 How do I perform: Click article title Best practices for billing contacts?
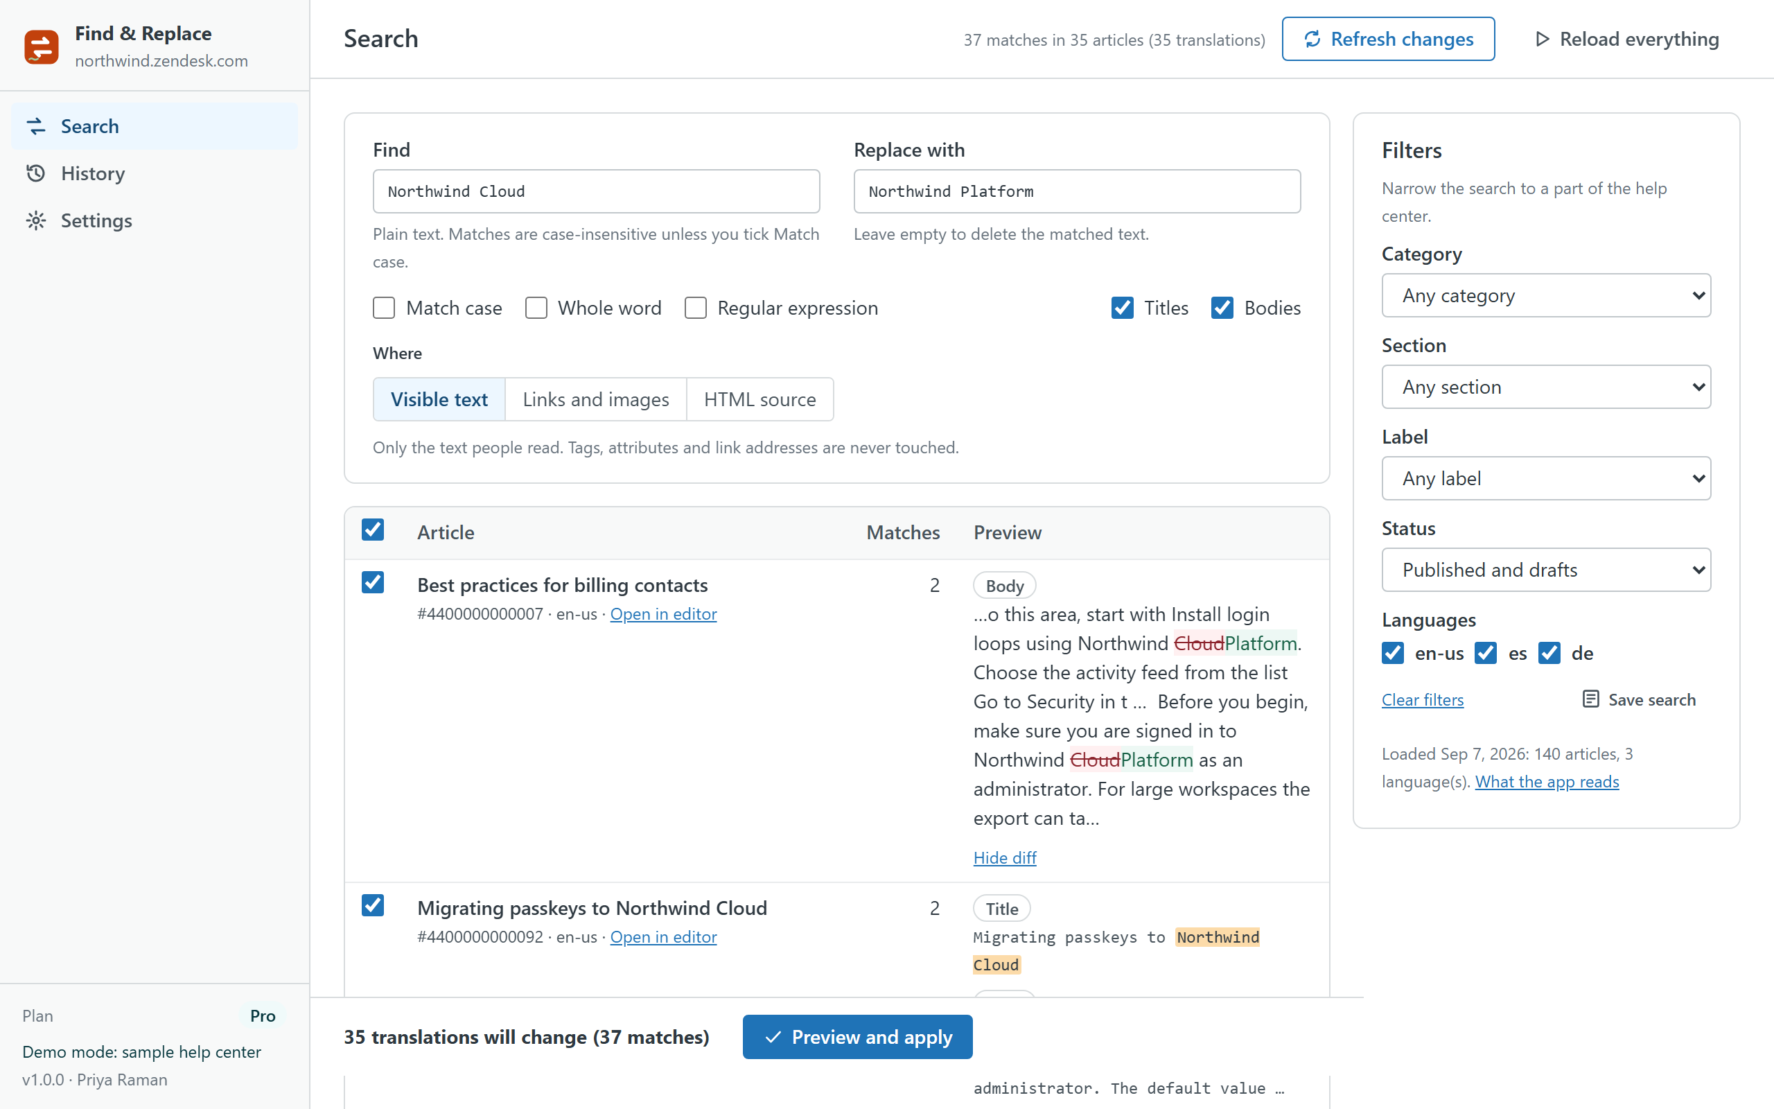coord(562,584)
